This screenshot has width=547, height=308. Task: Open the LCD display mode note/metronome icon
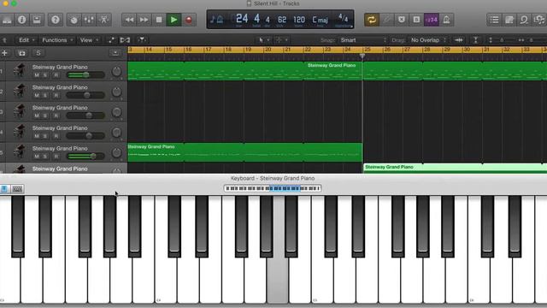coord(216,20)
